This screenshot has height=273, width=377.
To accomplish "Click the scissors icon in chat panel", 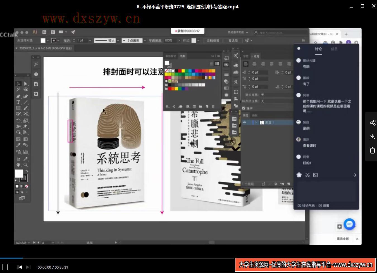I will click(x=307, y=175).
